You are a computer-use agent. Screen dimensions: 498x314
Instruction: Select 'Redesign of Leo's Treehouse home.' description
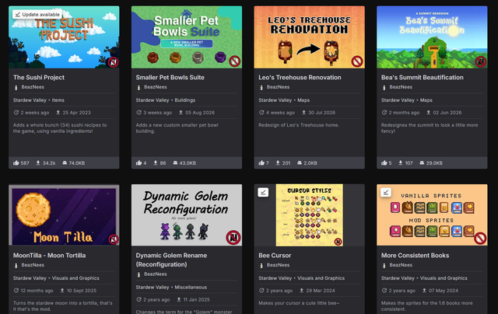pos(299,125)
